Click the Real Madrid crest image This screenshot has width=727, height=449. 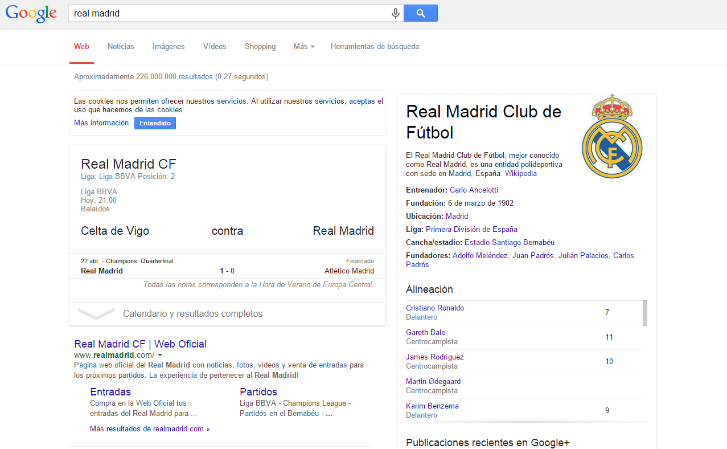[612, 137]
